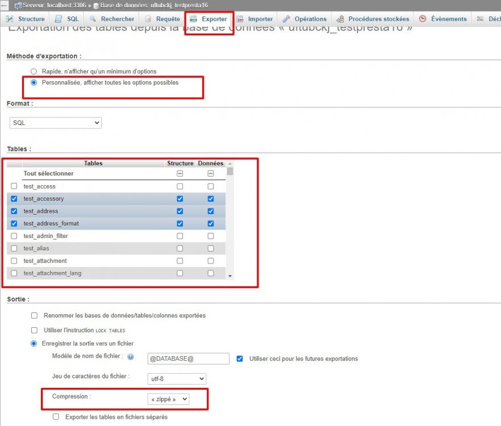Open the Format dropdown showing SQL

click(x=55, y=123)
